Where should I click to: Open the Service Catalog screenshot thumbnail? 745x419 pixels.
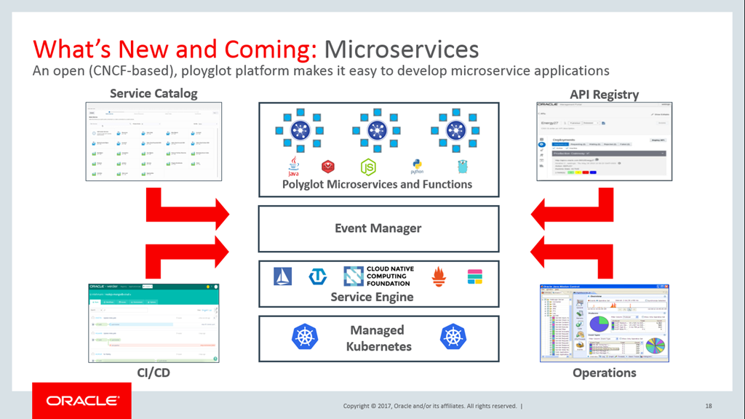click(154, 142)
